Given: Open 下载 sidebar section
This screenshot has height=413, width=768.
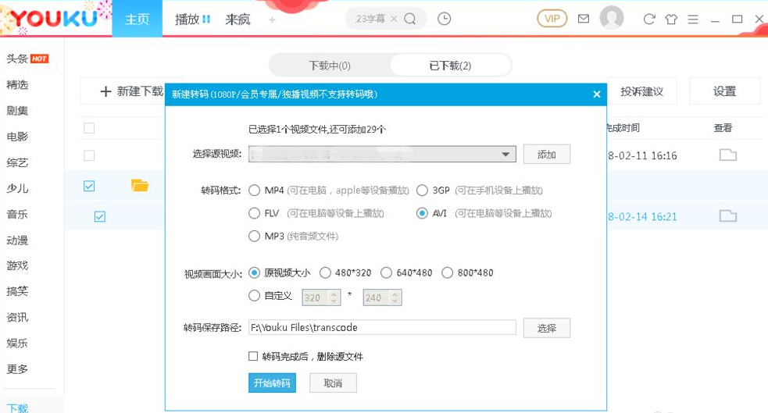Looking at the screenshot, I should (x=17, y=407).
